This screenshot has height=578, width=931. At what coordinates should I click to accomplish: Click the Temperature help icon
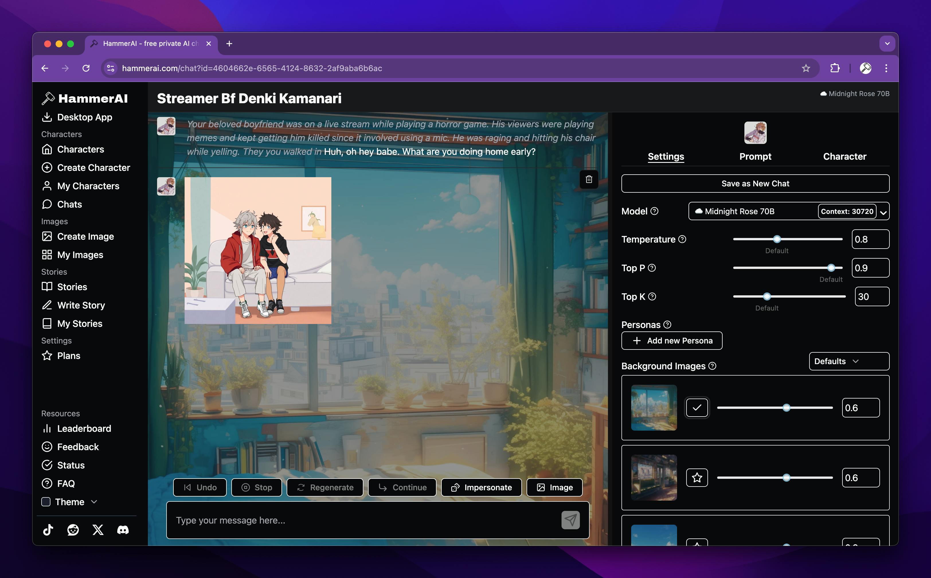pyautogui.click(x=682, y=239)
